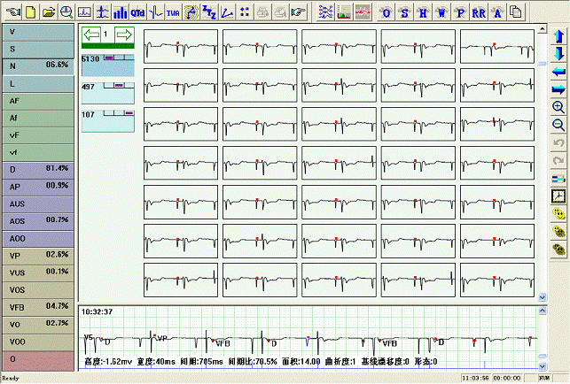Viewport: 570px width, 384px height.
Task: Click the TWA analysis toolbar icon
Action: tap(172, 12)
